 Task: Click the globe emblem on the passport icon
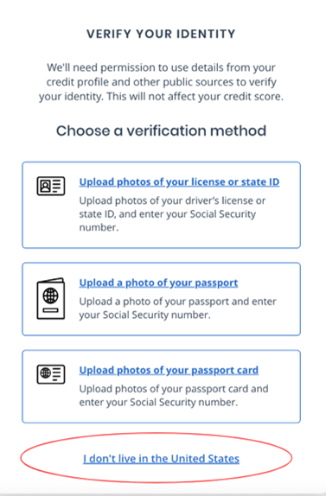[x=51, y=296]
